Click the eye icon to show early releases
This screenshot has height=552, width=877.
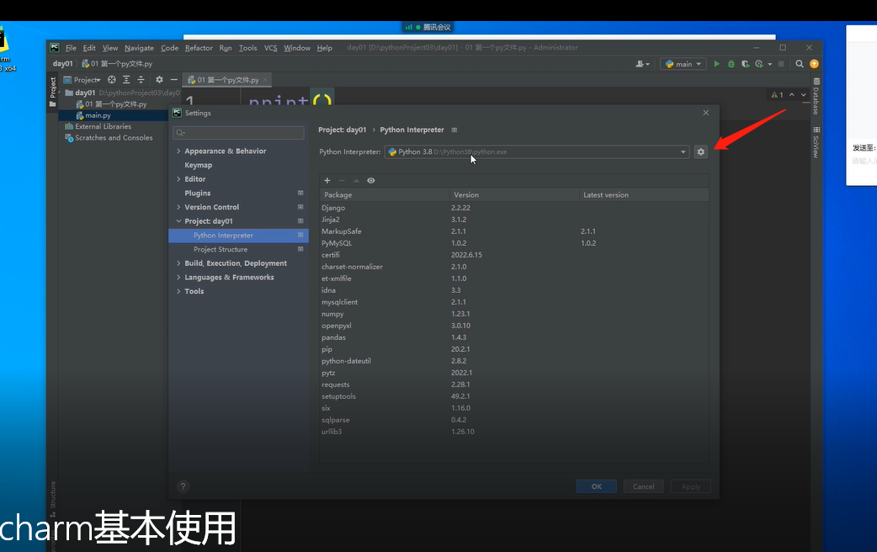[x=371, y=180]
